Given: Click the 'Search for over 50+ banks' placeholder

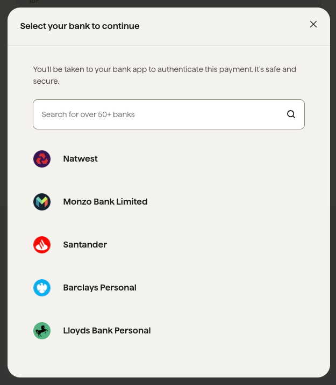Looking at the screenshot, I should tap(88, 114).
